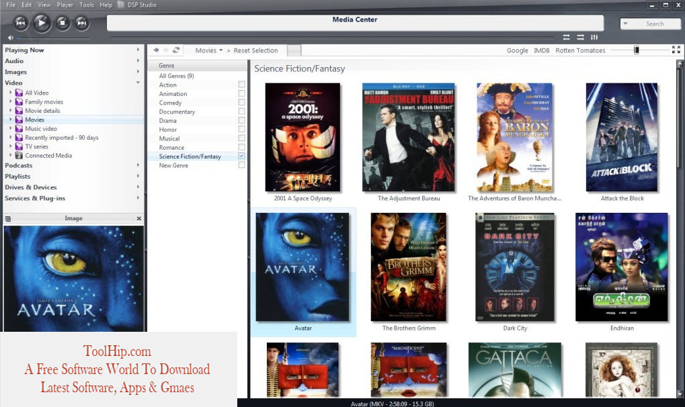This screenshot has height=407, width=685.
Task: Select The Adjustment Bureau cover
Action: click(x=409, y=137)
